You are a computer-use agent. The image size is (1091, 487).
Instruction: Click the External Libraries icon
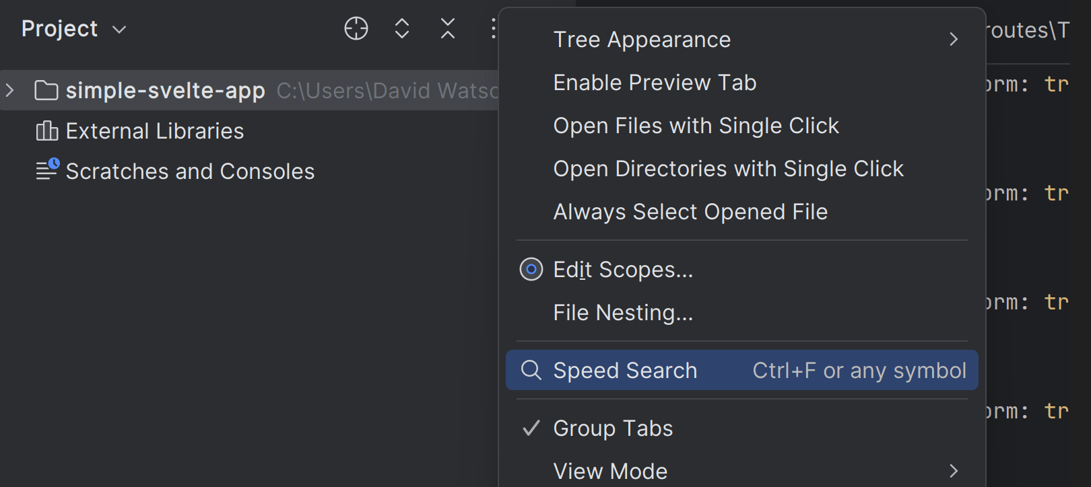coord(46,130)
